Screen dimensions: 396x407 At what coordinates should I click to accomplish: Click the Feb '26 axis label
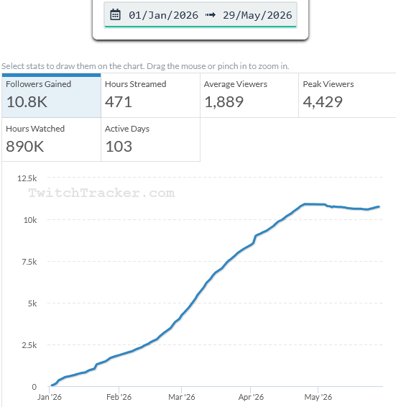click(119, 397)
